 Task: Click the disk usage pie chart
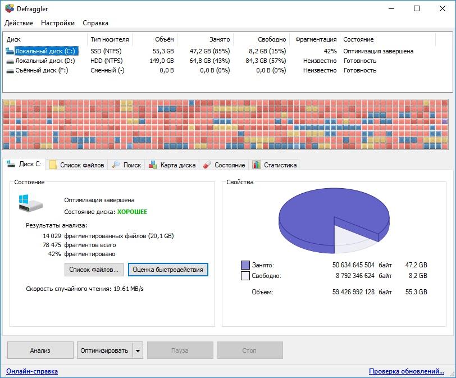point(334,221)
